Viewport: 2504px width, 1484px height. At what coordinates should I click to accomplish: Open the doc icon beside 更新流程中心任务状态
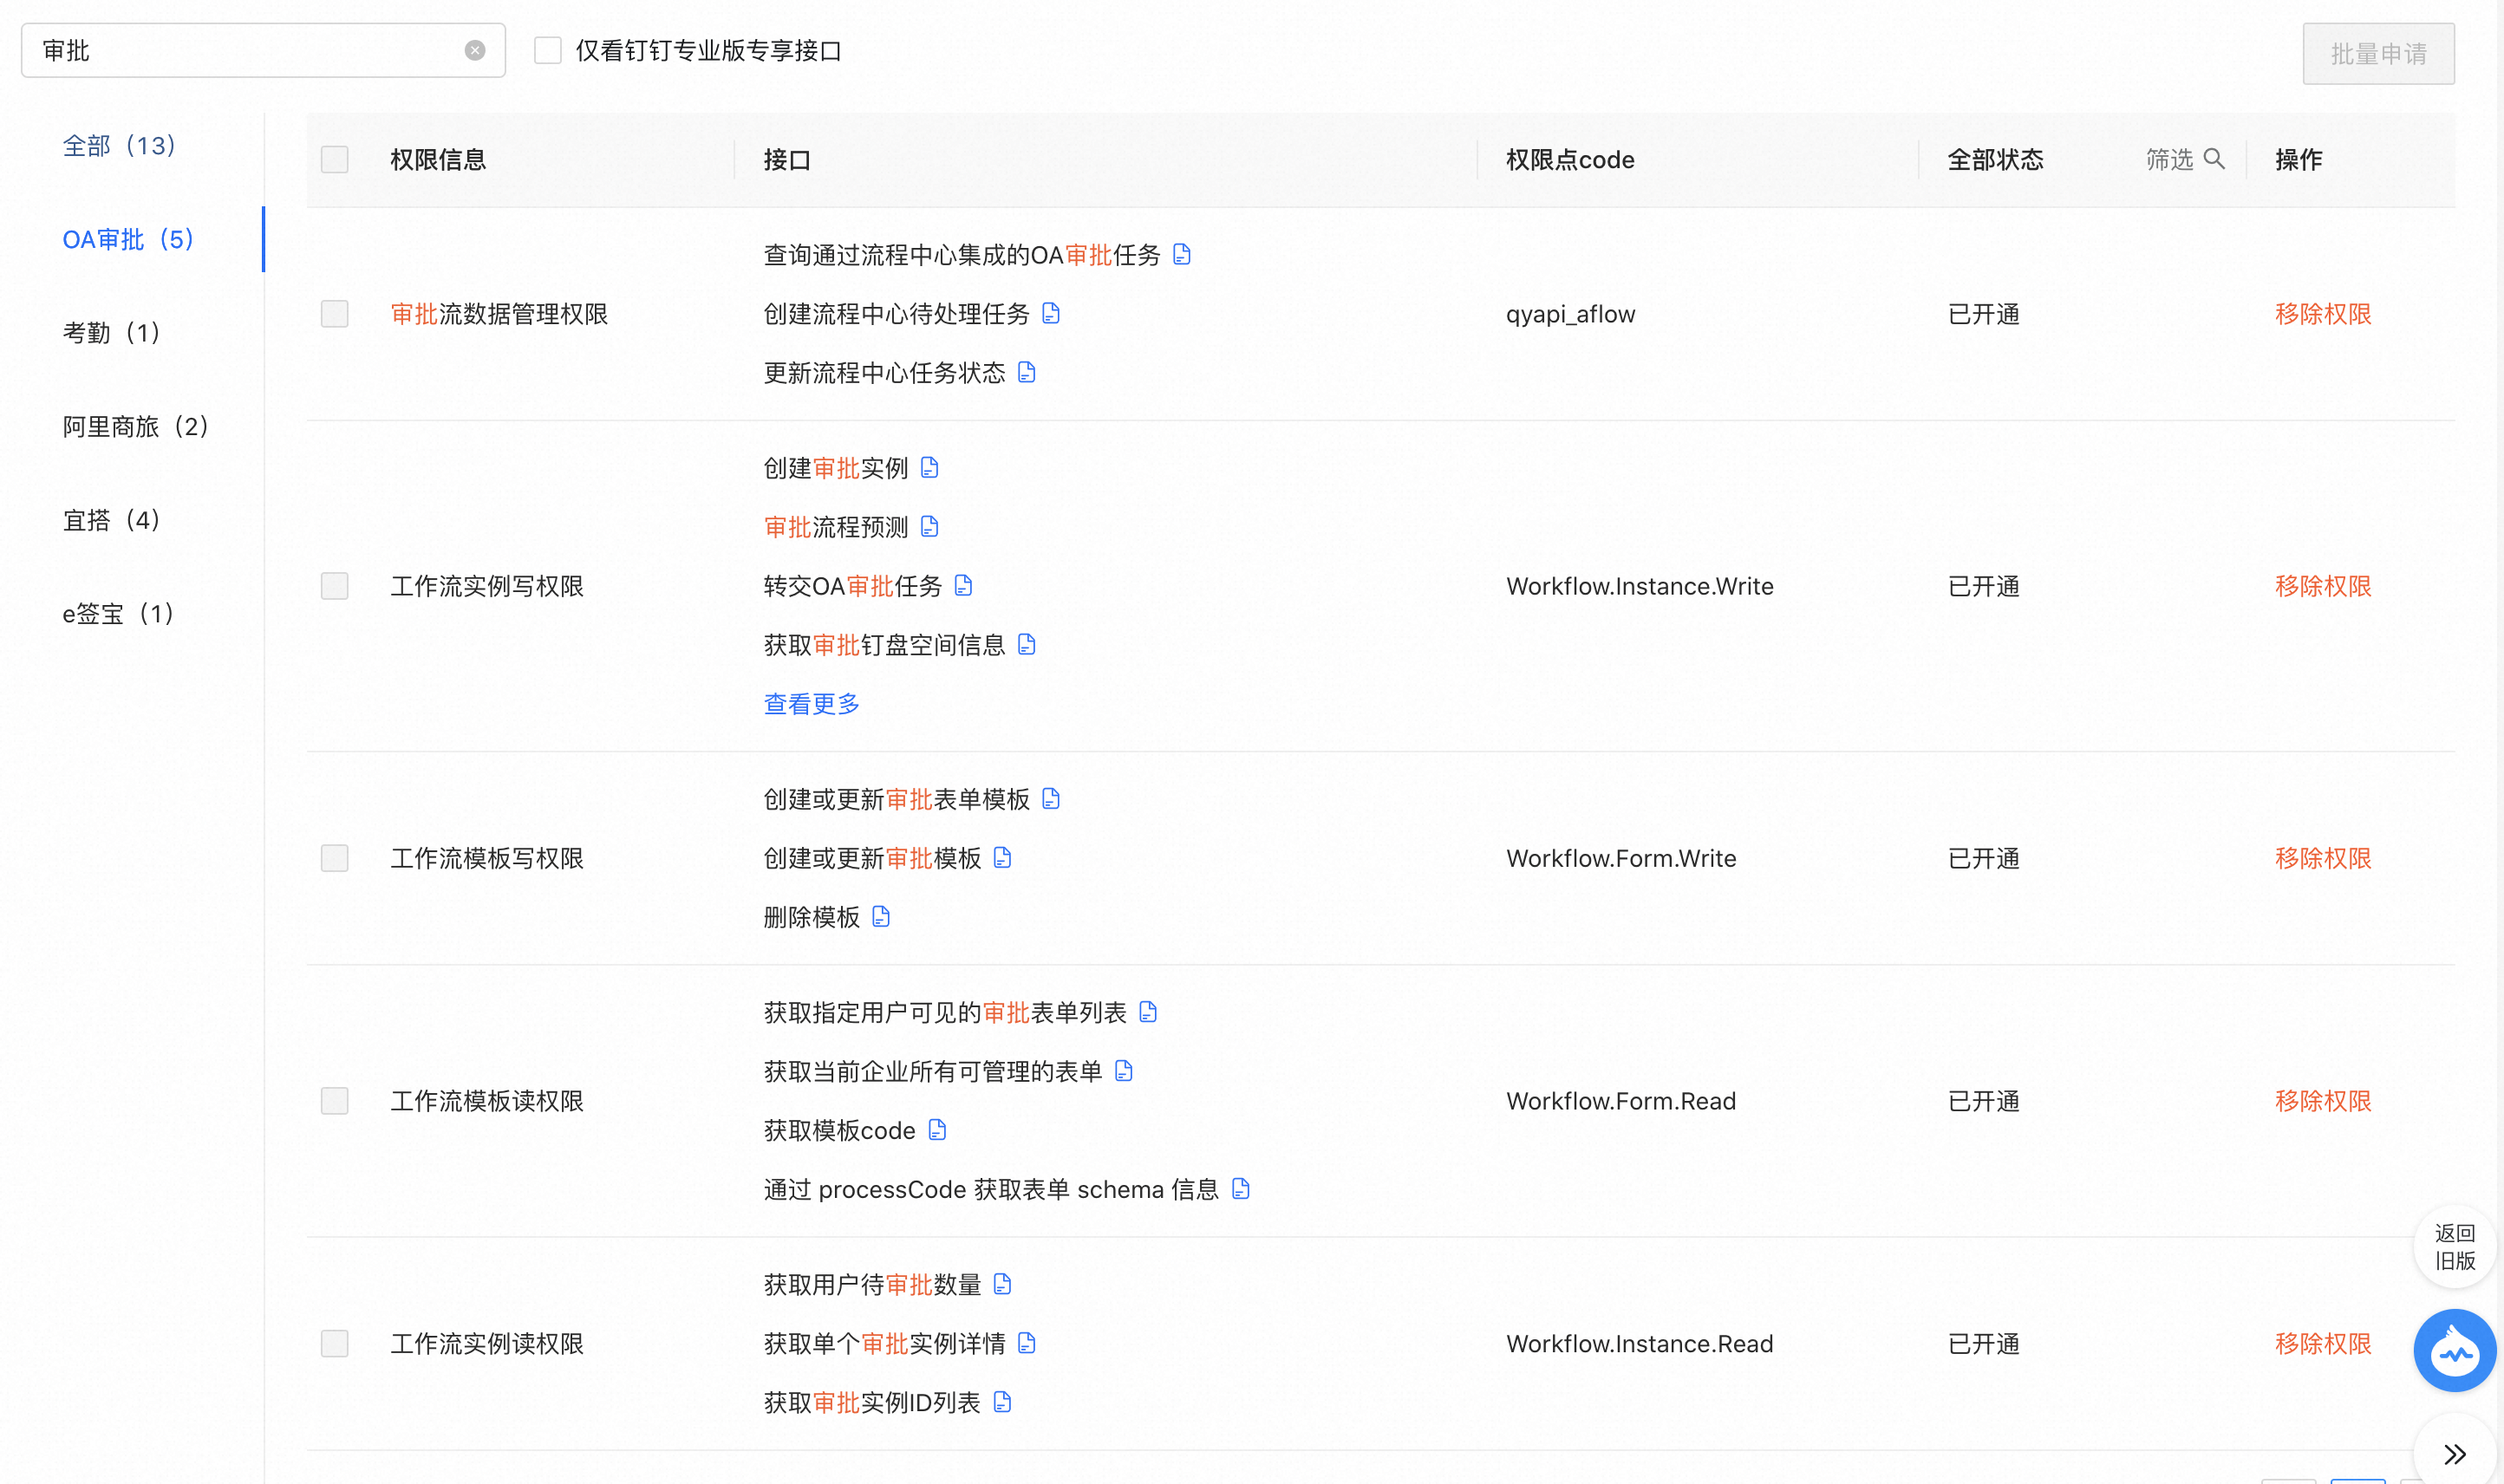(1027, 373)
